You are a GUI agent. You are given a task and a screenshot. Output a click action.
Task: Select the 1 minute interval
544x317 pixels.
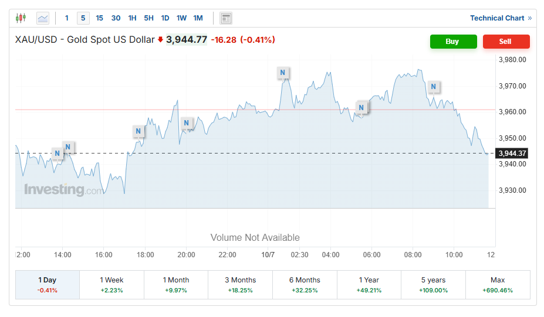[67, 18]
